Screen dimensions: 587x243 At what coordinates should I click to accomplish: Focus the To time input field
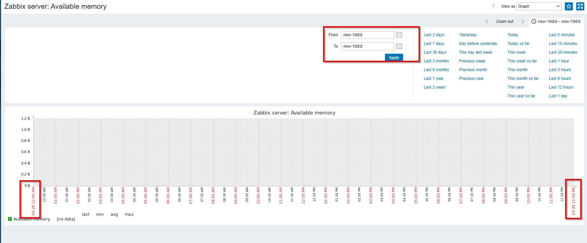click(368, 46)
